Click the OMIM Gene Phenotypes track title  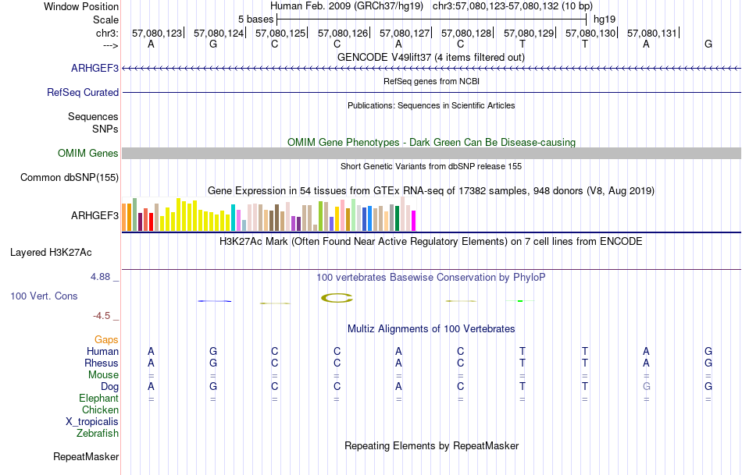432,142
